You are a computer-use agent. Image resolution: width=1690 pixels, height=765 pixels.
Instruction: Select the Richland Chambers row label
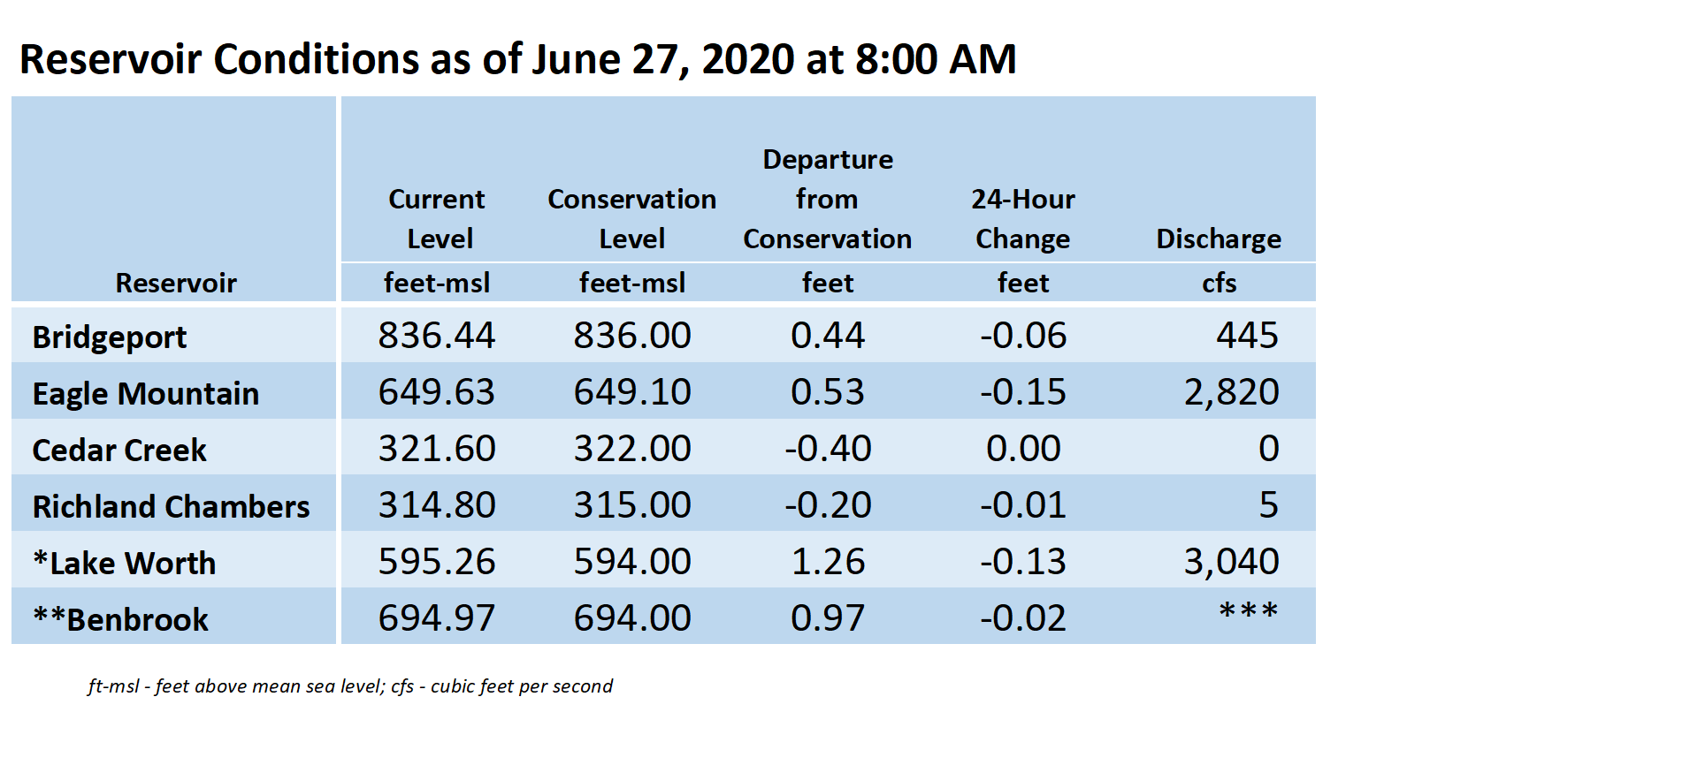click(x=171, y=507)
